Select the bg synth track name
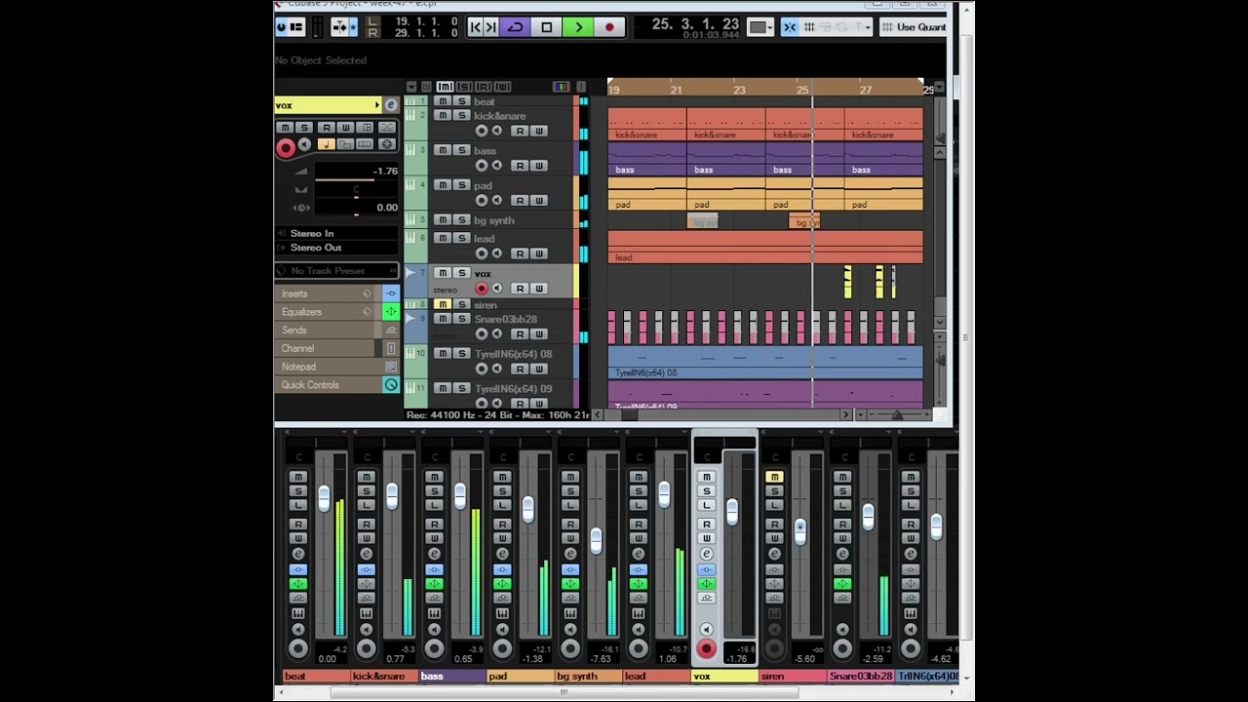The height and width of the screenshot is (702, 1248). coord(493,220)
